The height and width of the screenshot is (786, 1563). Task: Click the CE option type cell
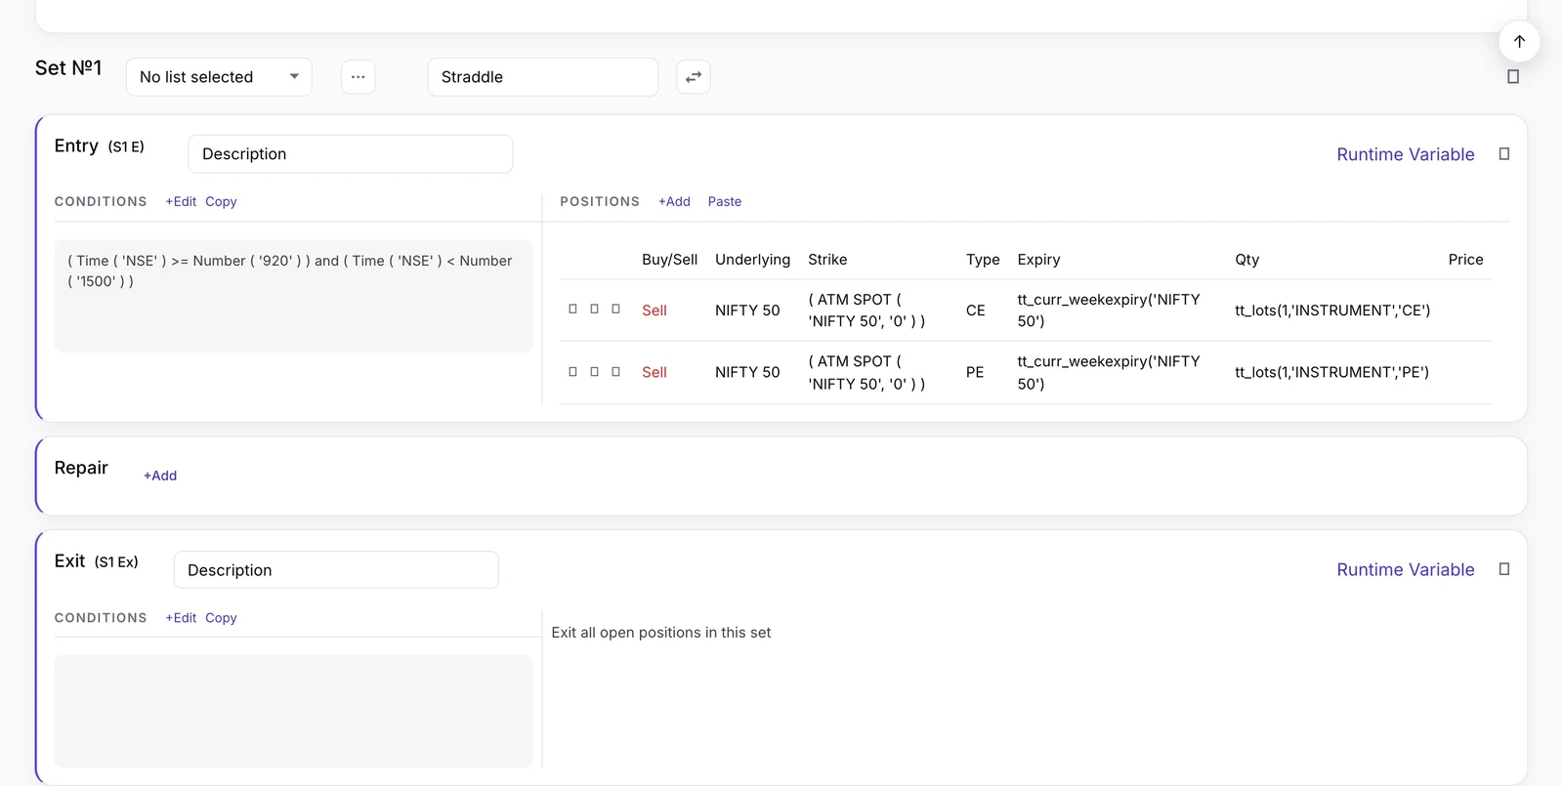pos(976,310)
